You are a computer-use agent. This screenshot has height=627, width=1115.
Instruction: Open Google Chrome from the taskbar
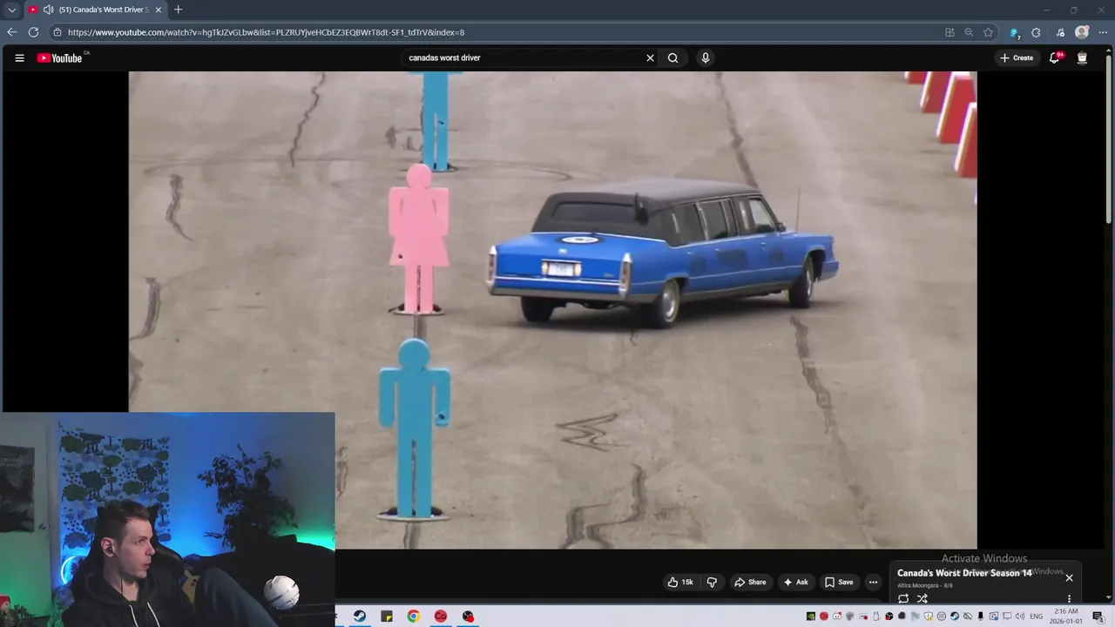(414, 616)
